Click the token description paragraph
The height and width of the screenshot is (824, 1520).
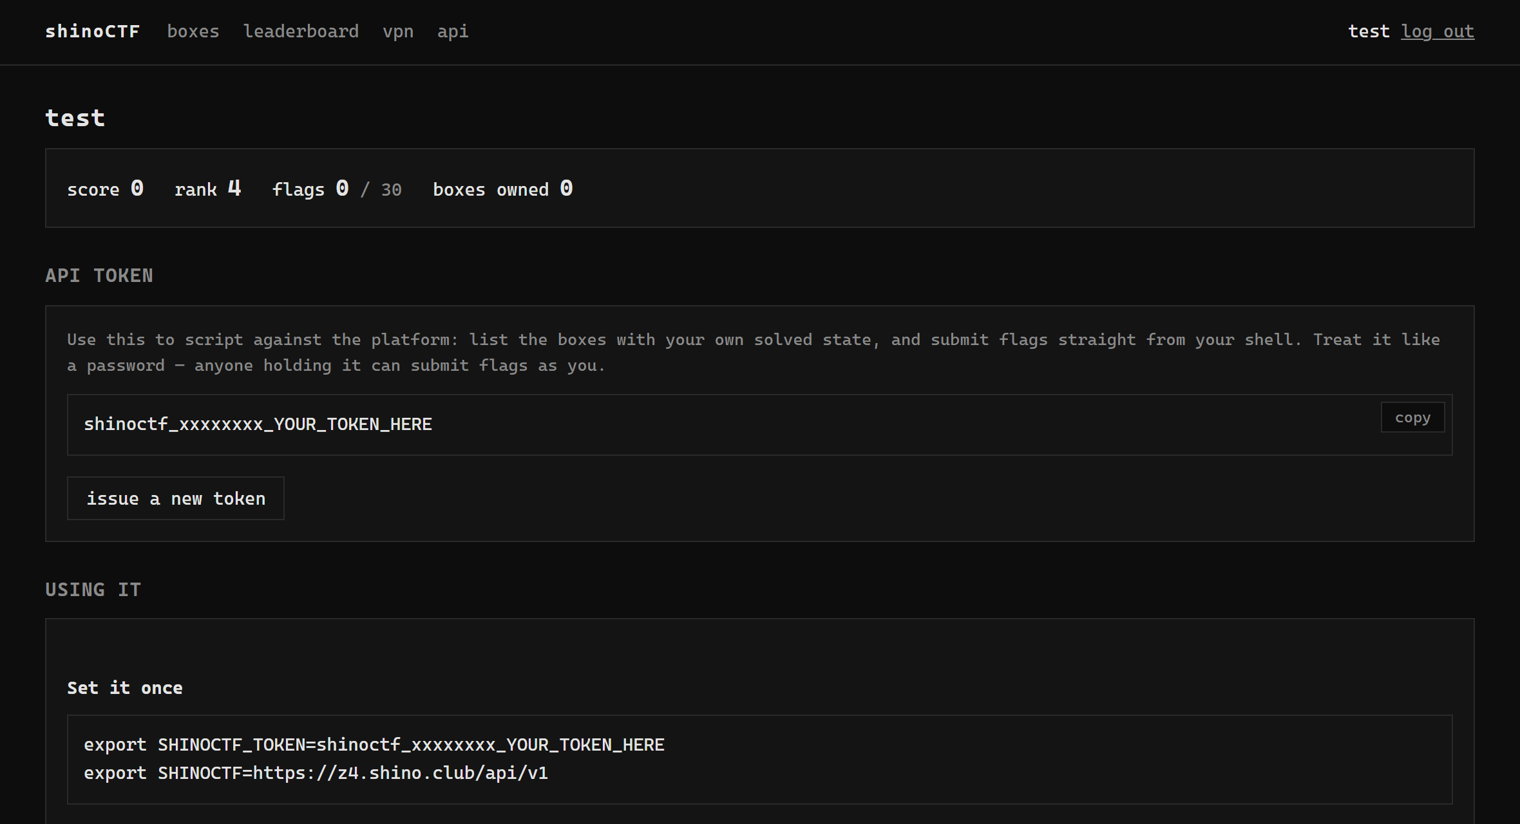point(754,352)
